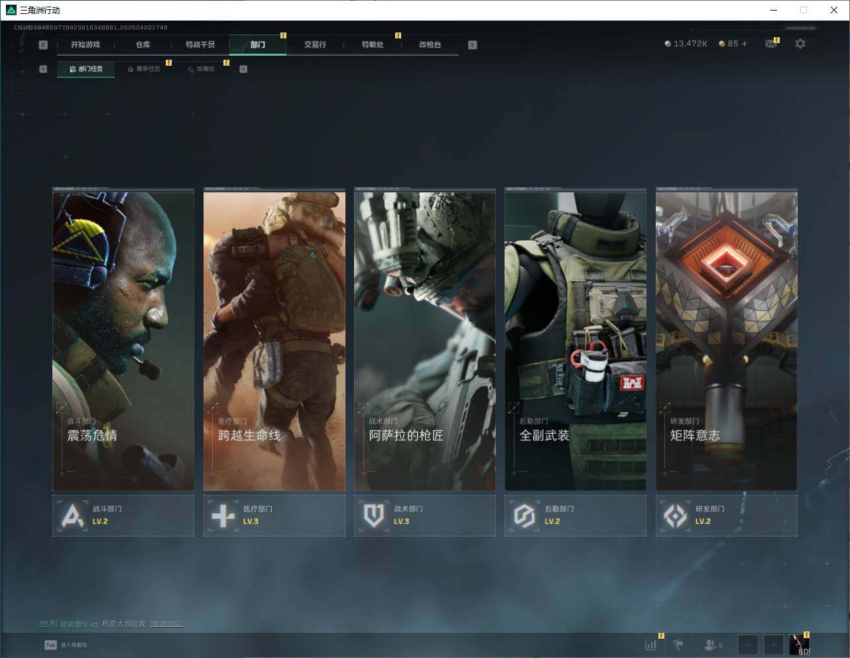Click the 后勤部门 hexagon icon
The height and width of the screenshot is (658, 850).
pyautogui.click(x=524, y=515)
